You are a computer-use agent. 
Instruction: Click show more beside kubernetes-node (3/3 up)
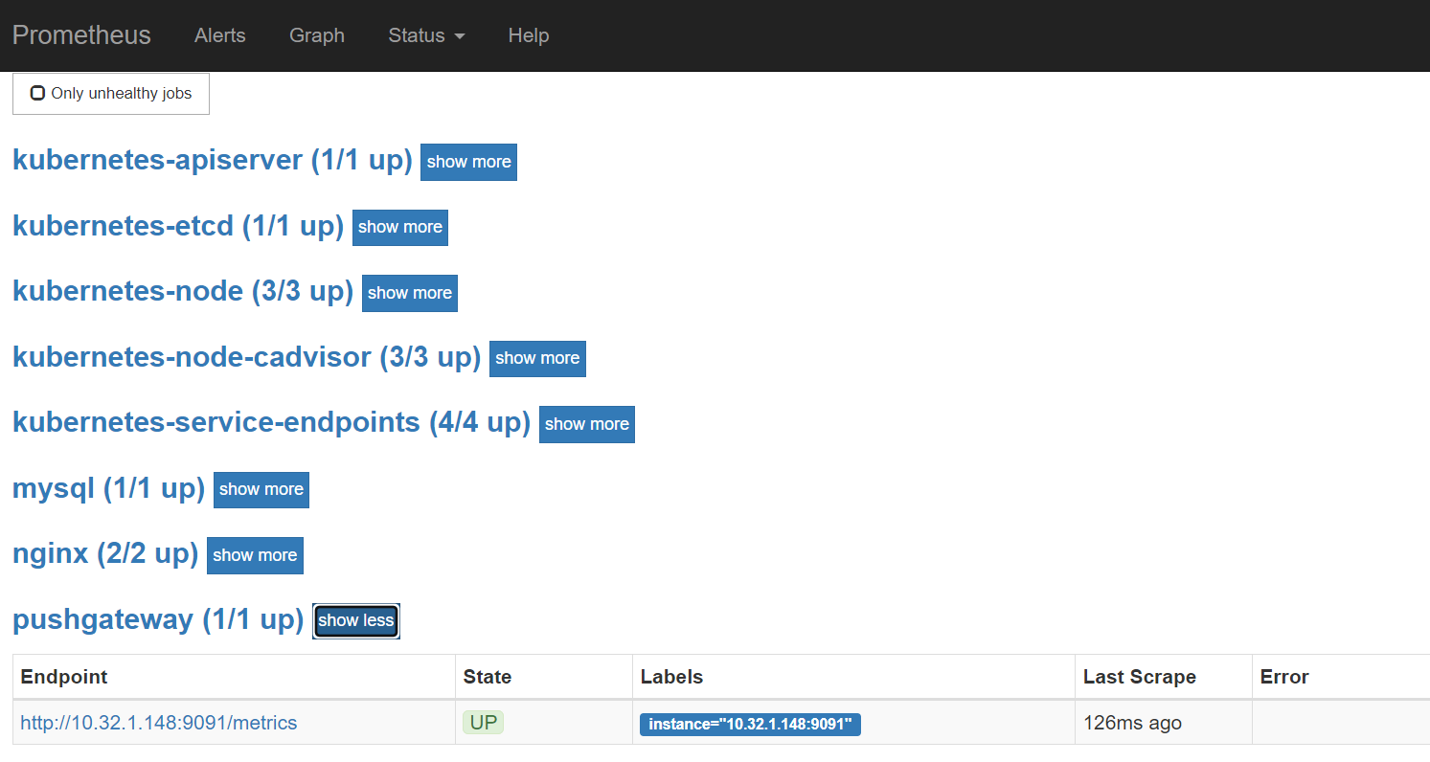tap(410, 293)
